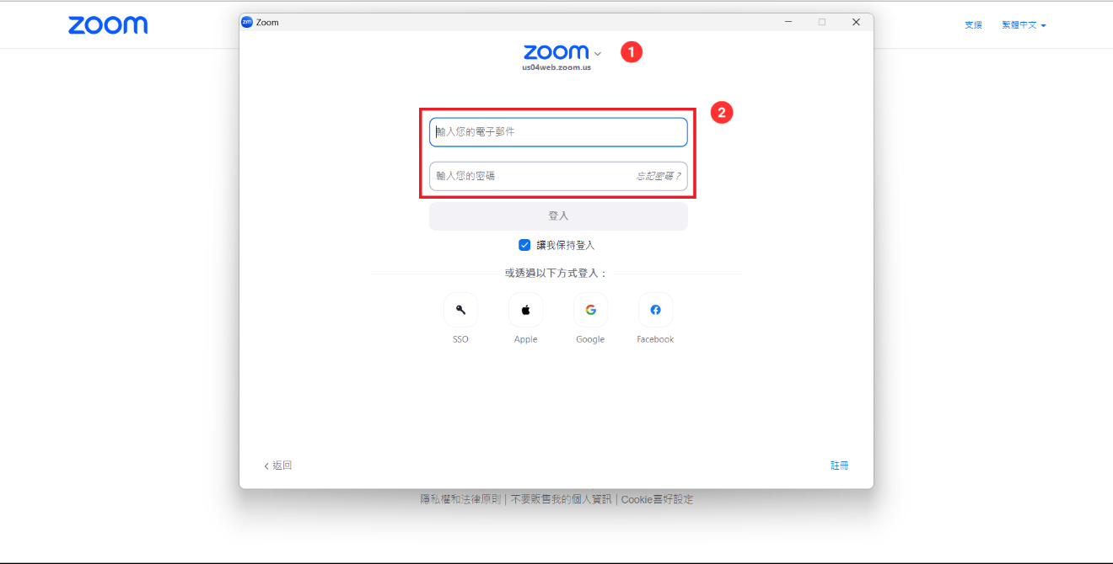1113x564 pixels.
Task: Sign in with the Apple icon
Action: (x=525, y=310)
